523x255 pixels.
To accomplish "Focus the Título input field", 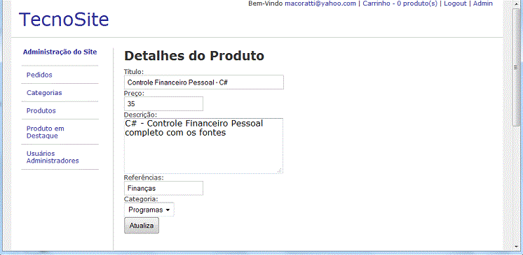I will (x=204, y=82).
